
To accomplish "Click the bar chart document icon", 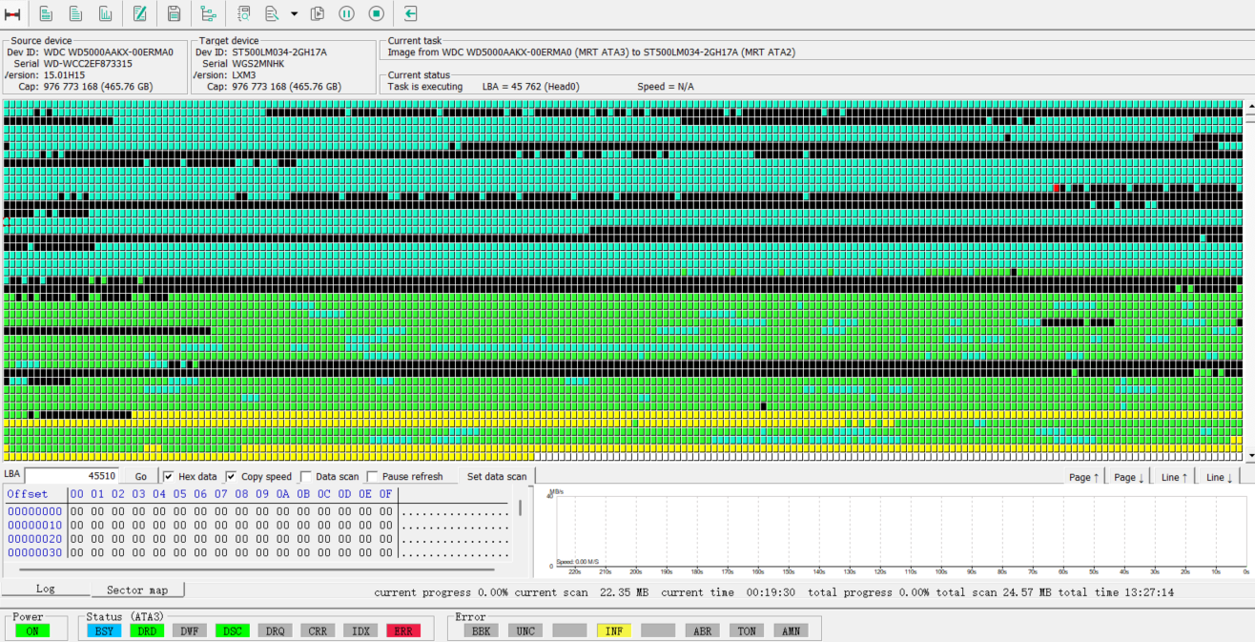I will click(106, 13).
